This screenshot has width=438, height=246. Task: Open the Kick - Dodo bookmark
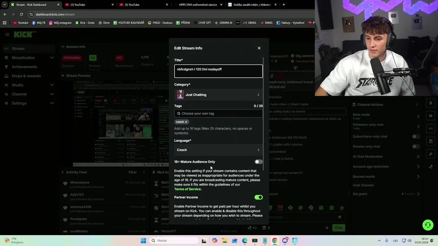(85, 23)
